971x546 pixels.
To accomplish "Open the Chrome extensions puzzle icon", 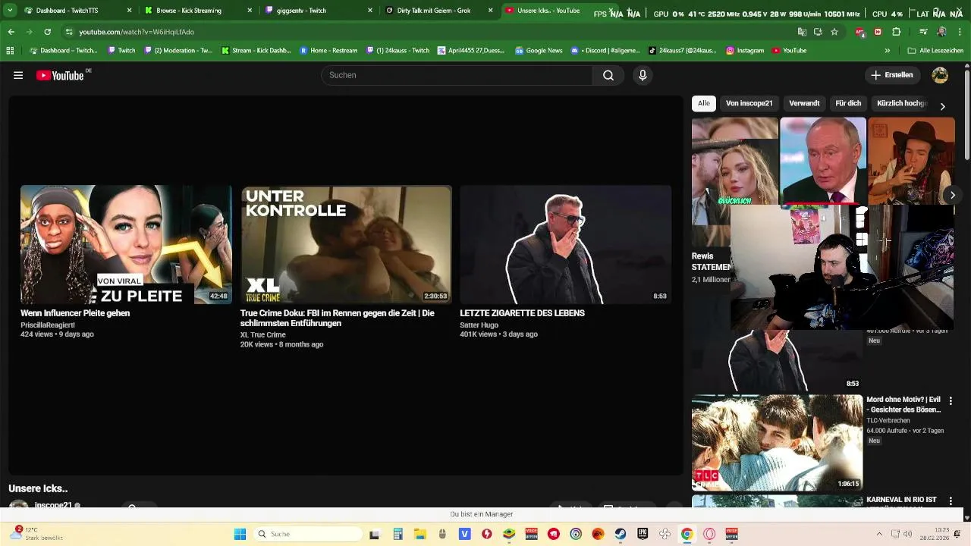I will click(896, 32).
